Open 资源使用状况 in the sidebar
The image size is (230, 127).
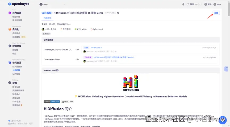click(18, 91)
